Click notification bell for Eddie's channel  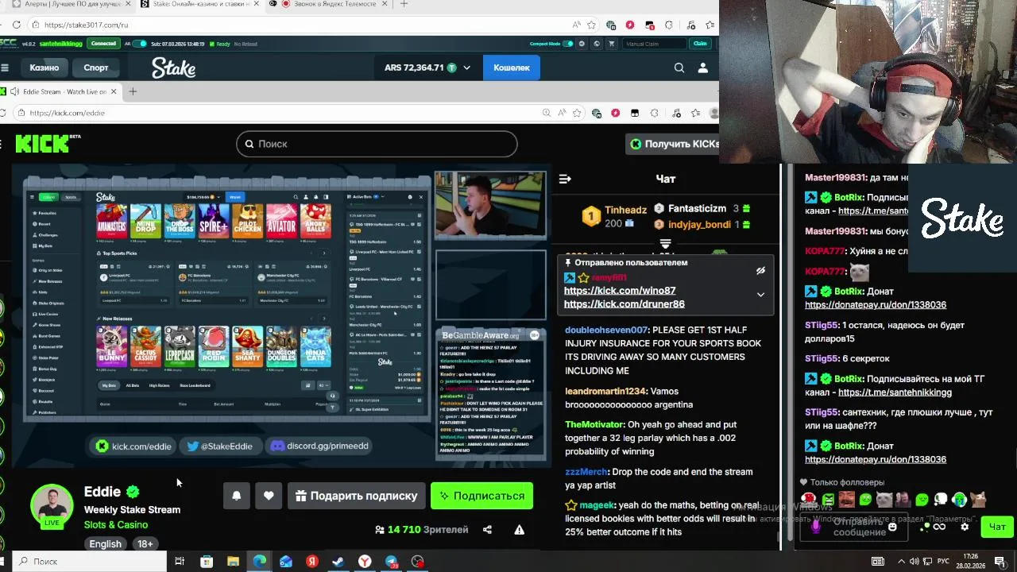point(236,496)
